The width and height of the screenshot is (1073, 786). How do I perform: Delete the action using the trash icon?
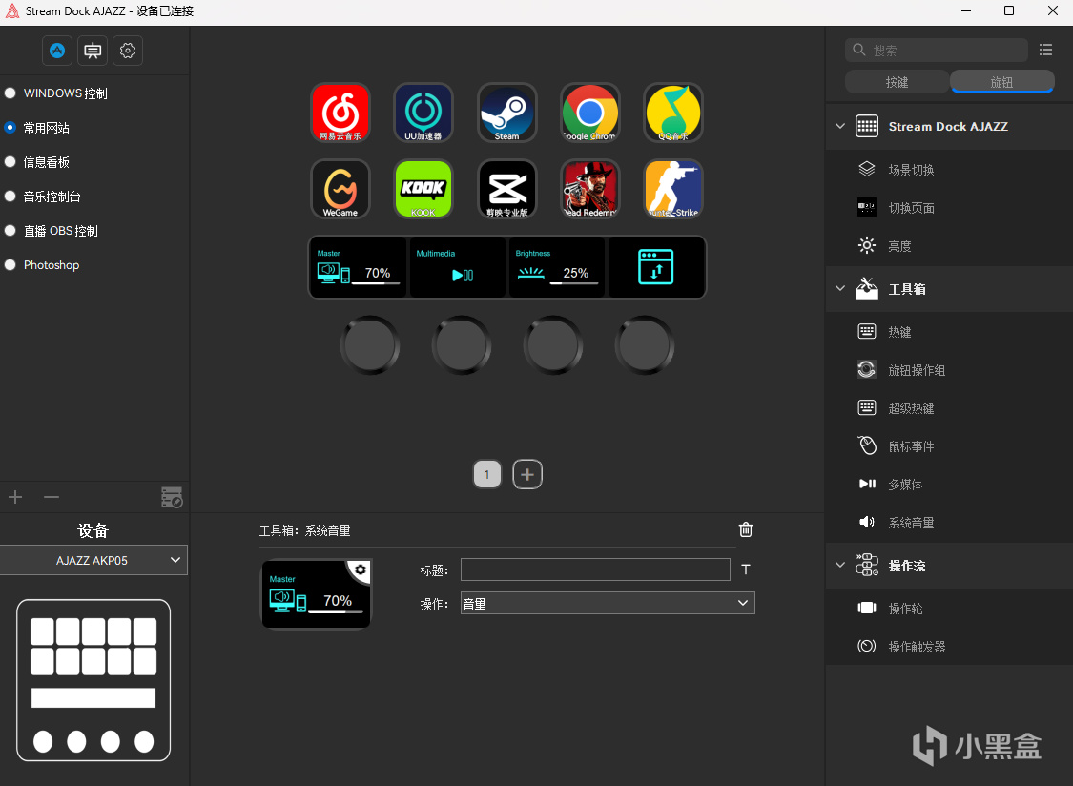tap(746, 529)
